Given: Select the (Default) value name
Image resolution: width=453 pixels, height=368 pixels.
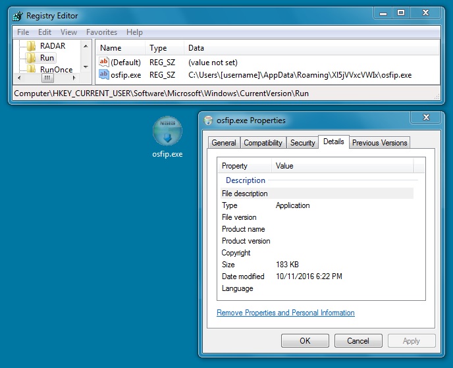Looking at the screenshot, I should (x=126, y=63).
